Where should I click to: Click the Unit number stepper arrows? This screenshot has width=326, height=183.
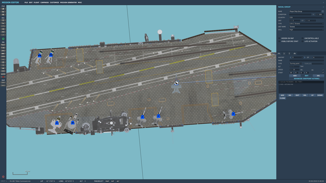(x=290, y=21)
